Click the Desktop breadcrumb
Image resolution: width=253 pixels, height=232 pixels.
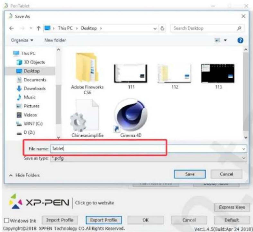click(89, 28)
